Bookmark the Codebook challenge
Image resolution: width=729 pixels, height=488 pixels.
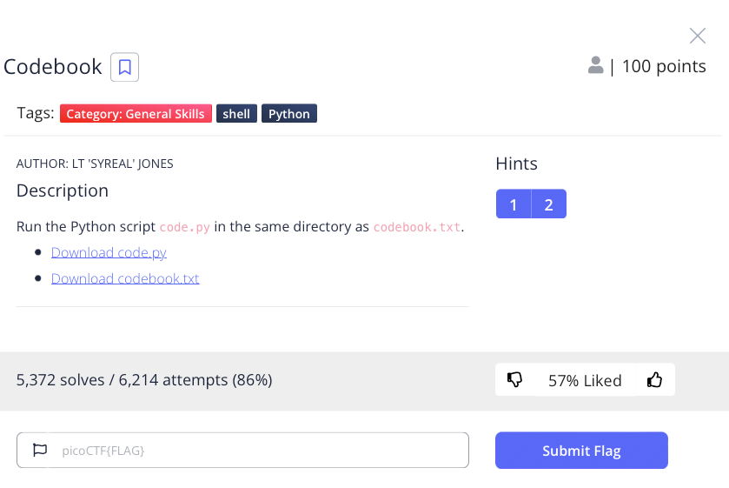124,67
